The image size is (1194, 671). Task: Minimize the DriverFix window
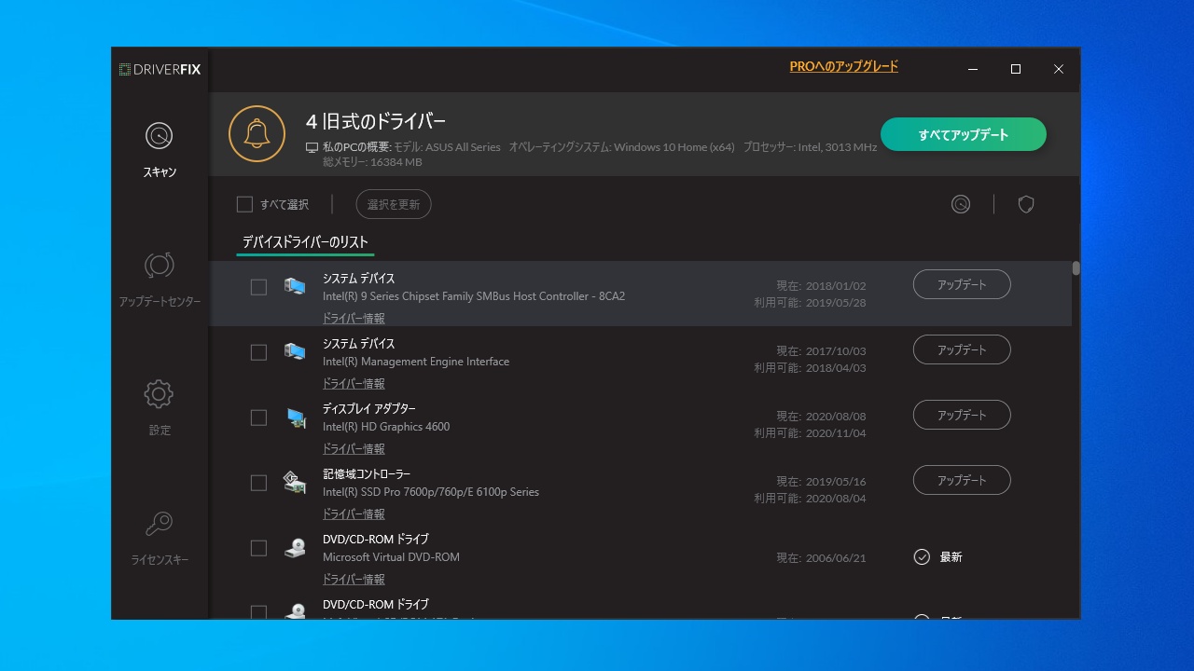click(x=973, y=69)
